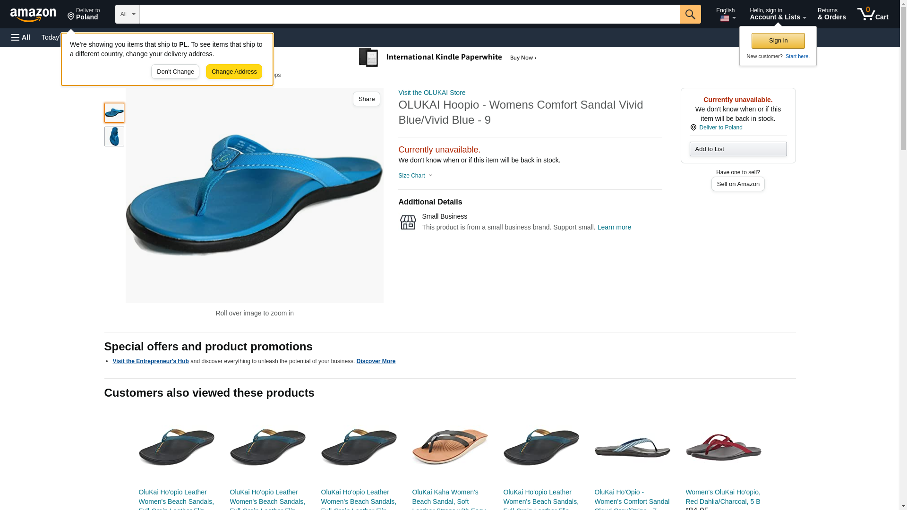Image resolution: width=907 pixels, height=510 pixels.
Task: Select the side-view sandal thumbnail
Action: pos(114,113)
